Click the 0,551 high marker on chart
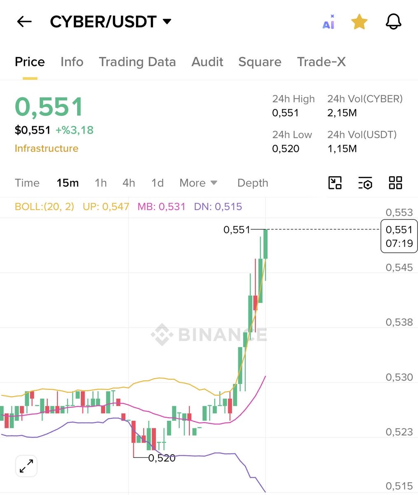The image size is (418, 495). click(x=237, y=230)
